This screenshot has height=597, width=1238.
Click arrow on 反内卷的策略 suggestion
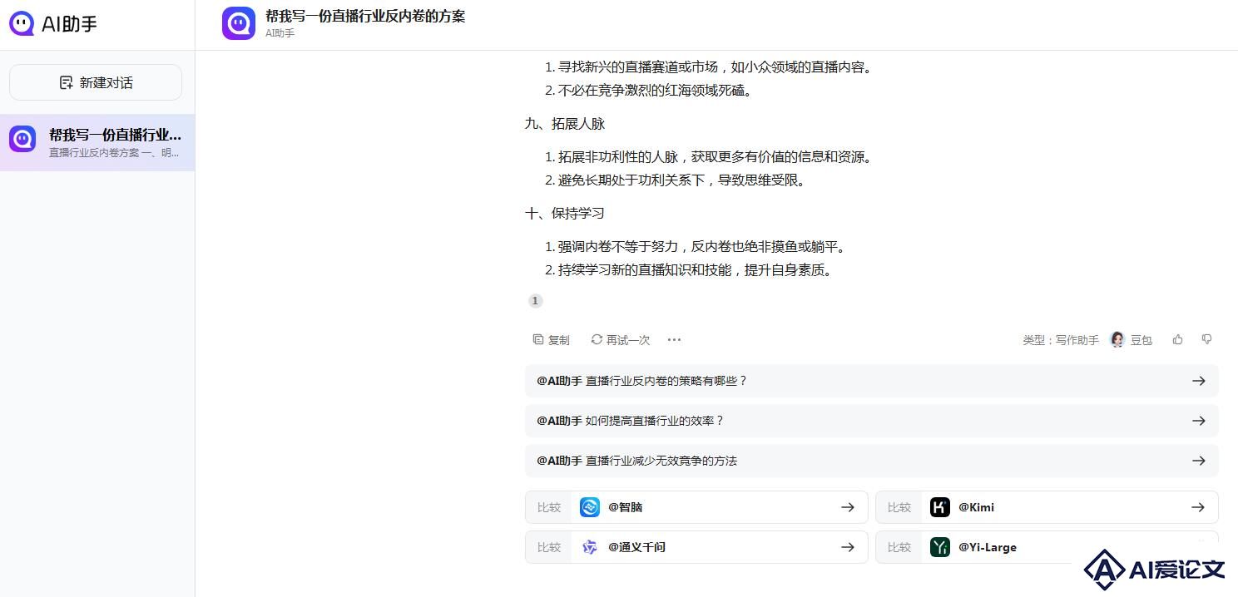pyautogui.click(x=1199, y=381)
